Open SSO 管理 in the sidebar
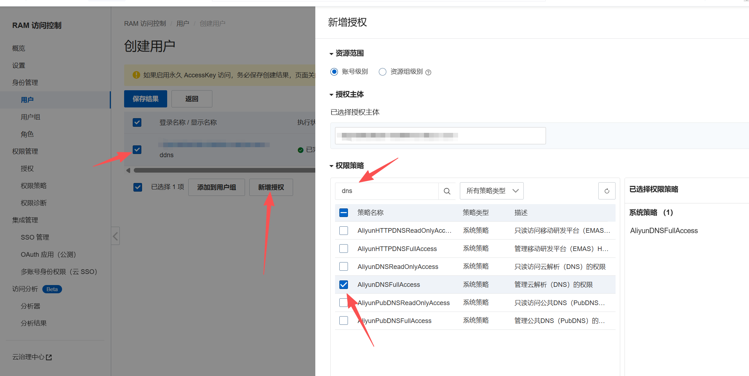The image size is (749, 376). click(x=35, y=237)
